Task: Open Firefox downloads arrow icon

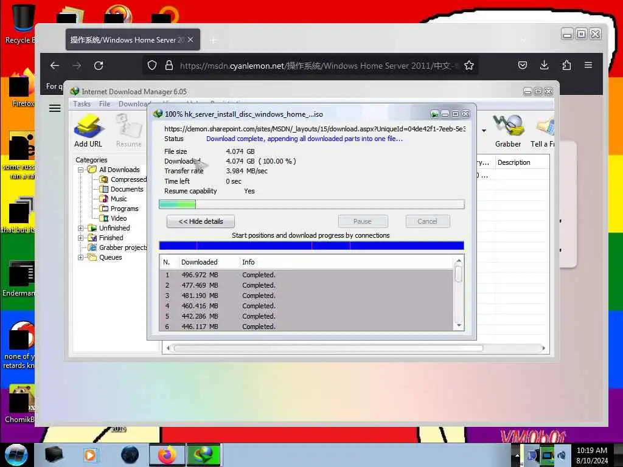Action: (x=545, y=65)
